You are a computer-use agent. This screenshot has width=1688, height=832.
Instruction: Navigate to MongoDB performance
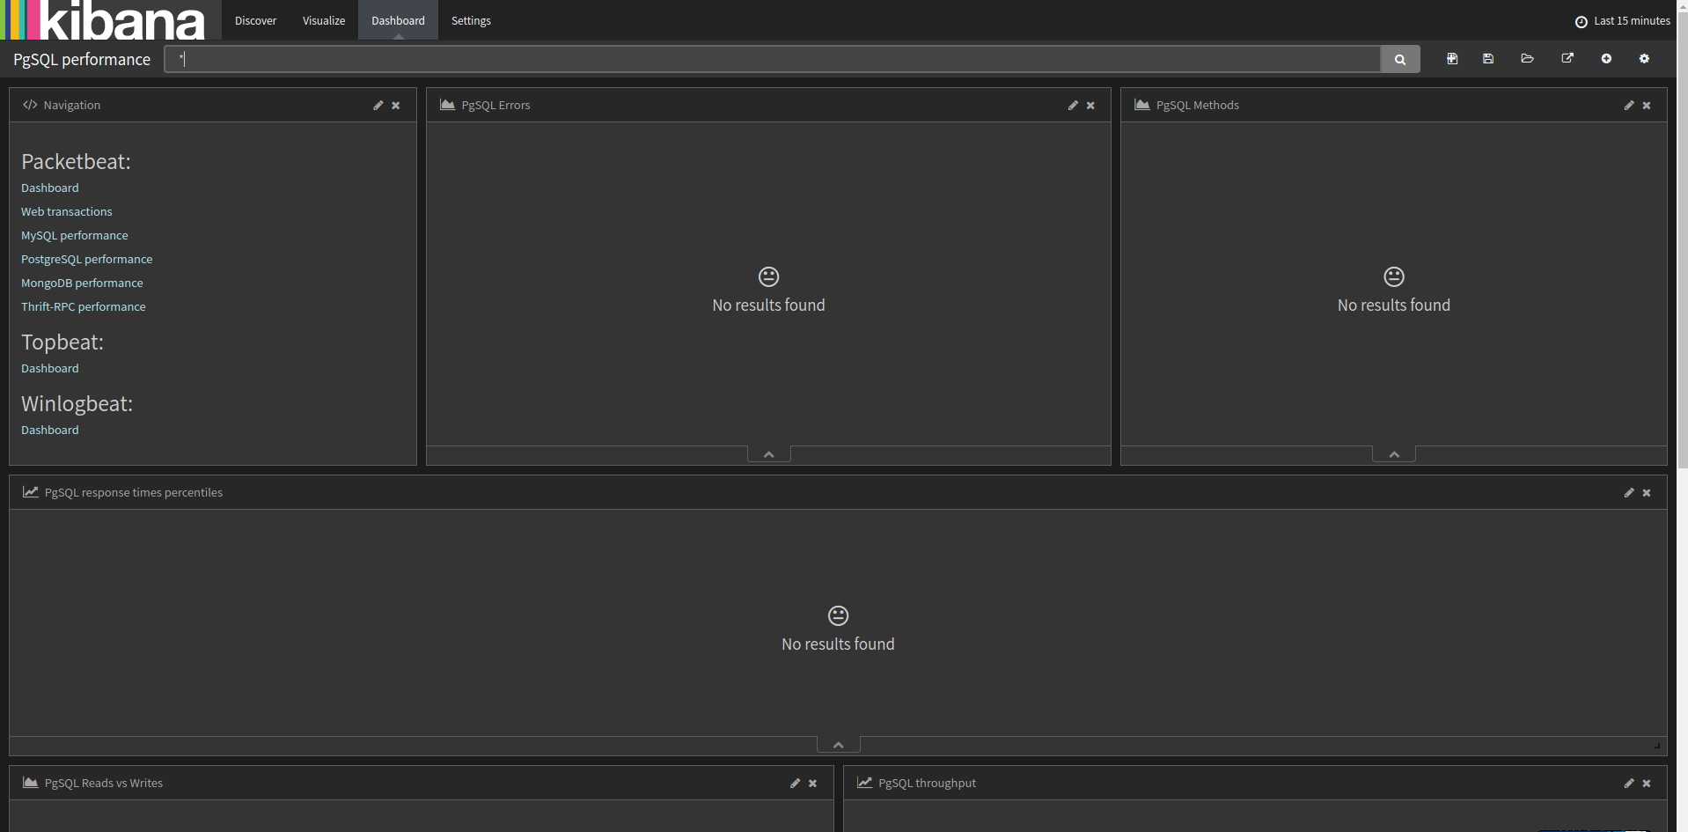[x=82, y=283]
